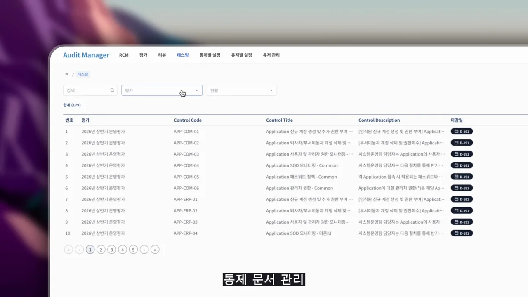Click the Control Title column header
The image size is (528, 297).
[x=279, y=120]
